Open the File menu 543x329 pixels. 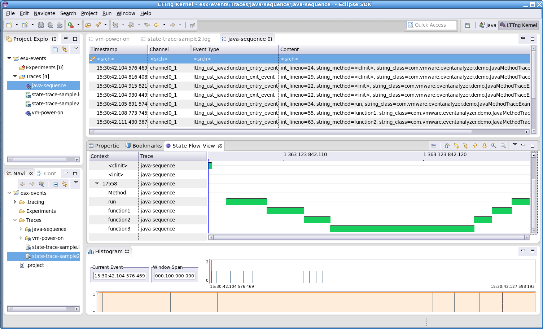10,13
